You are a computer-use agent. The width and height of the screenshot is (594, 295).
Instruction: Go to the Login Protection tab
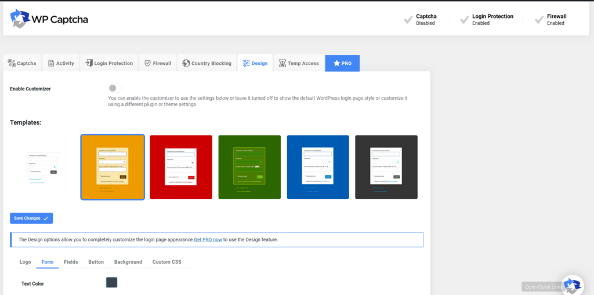pos(109,63)
